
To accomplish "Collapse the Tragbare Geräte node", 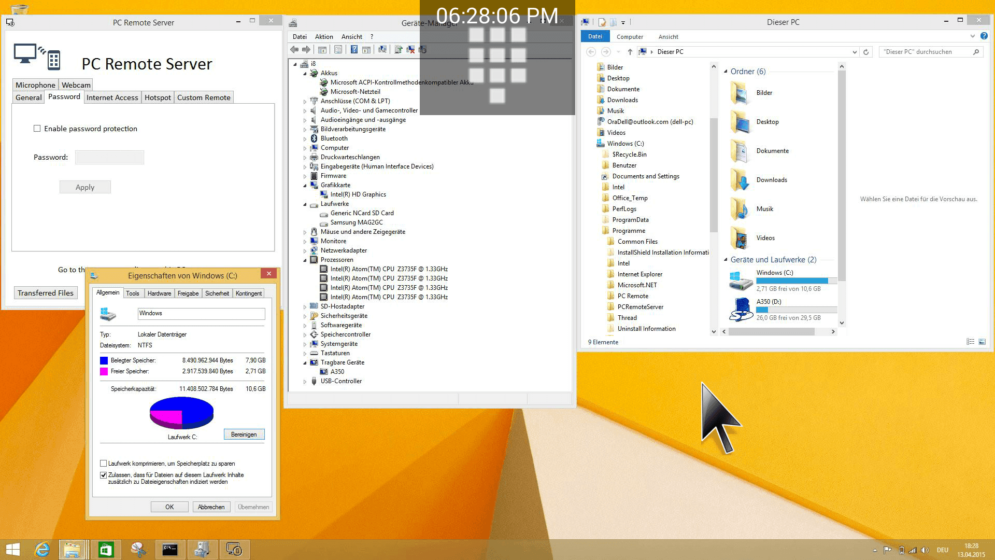I will 305,362.
